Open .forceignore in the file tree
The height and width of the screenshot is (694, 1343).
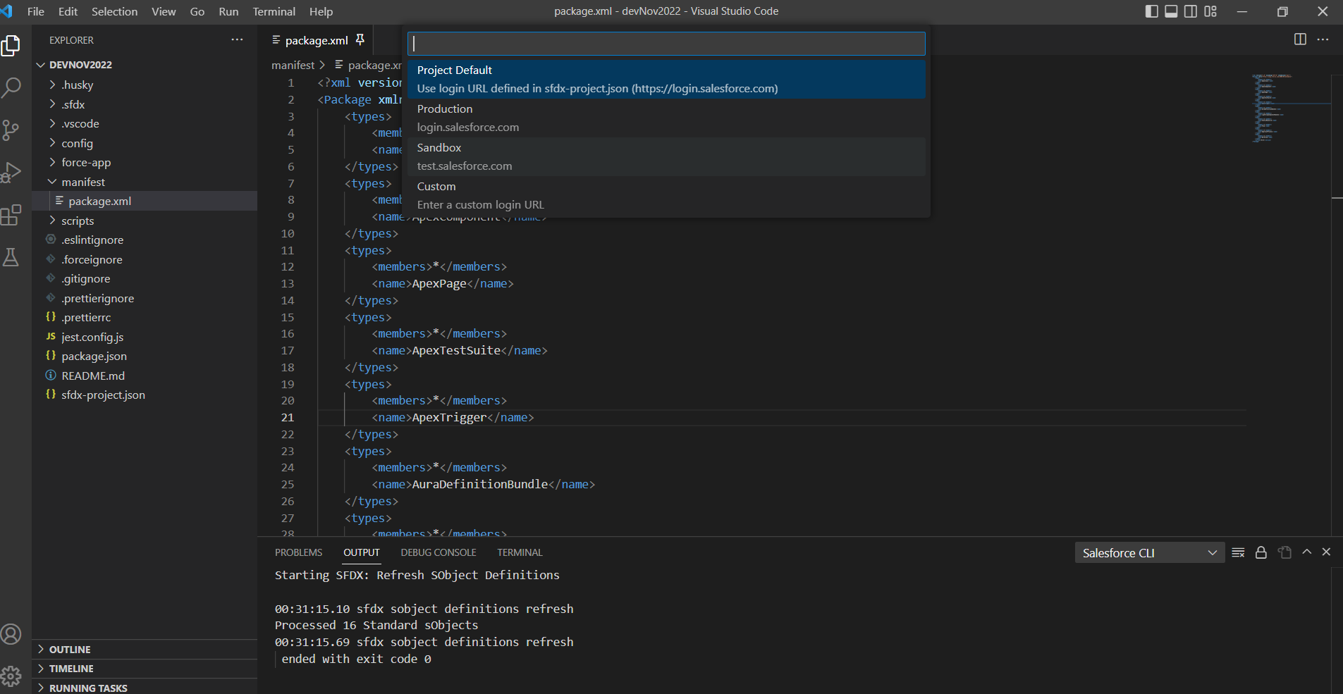[145, 259]
